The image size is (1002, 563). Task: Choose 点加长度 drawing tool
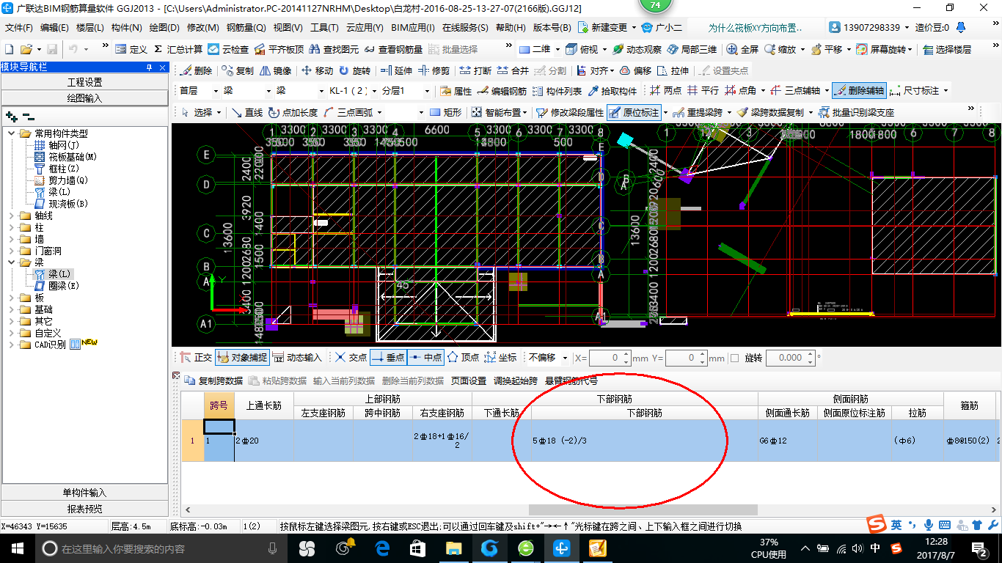point(293,112)
